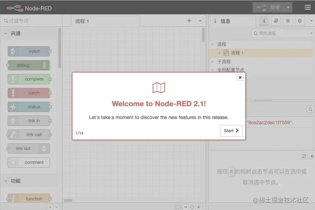Show the info sidebar via the i icon
Viewport: 315px width, 210px height.
tap(264, 21)
